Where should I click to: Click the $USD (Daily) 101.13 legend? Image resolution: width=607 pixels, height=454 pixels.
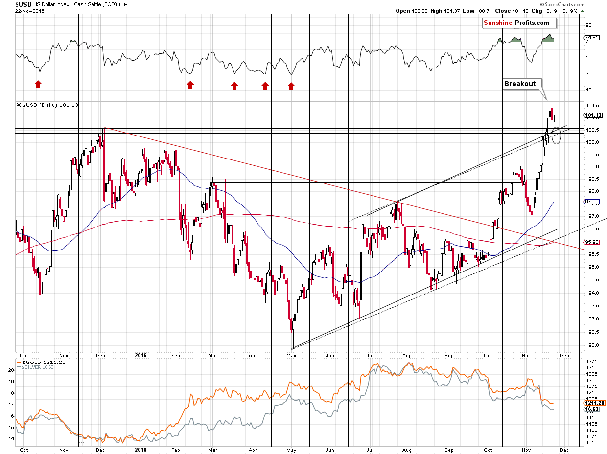point(47,105)
